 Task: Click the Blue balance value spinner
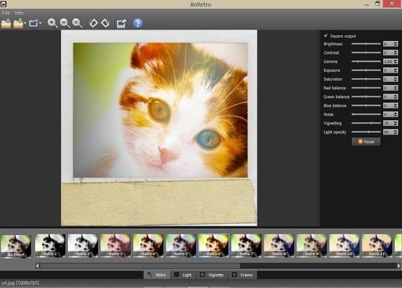pos(391,106)
